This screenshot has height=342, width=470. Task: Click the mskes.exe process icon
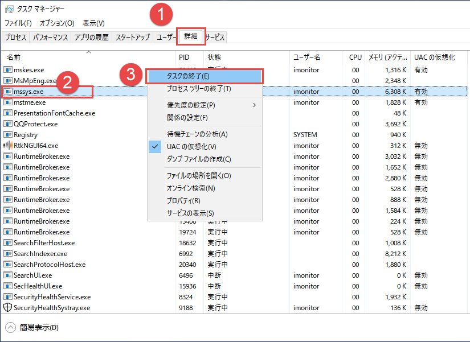[8, 70]
